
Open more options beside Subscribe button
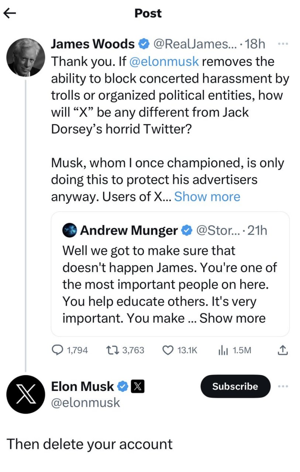282,386
